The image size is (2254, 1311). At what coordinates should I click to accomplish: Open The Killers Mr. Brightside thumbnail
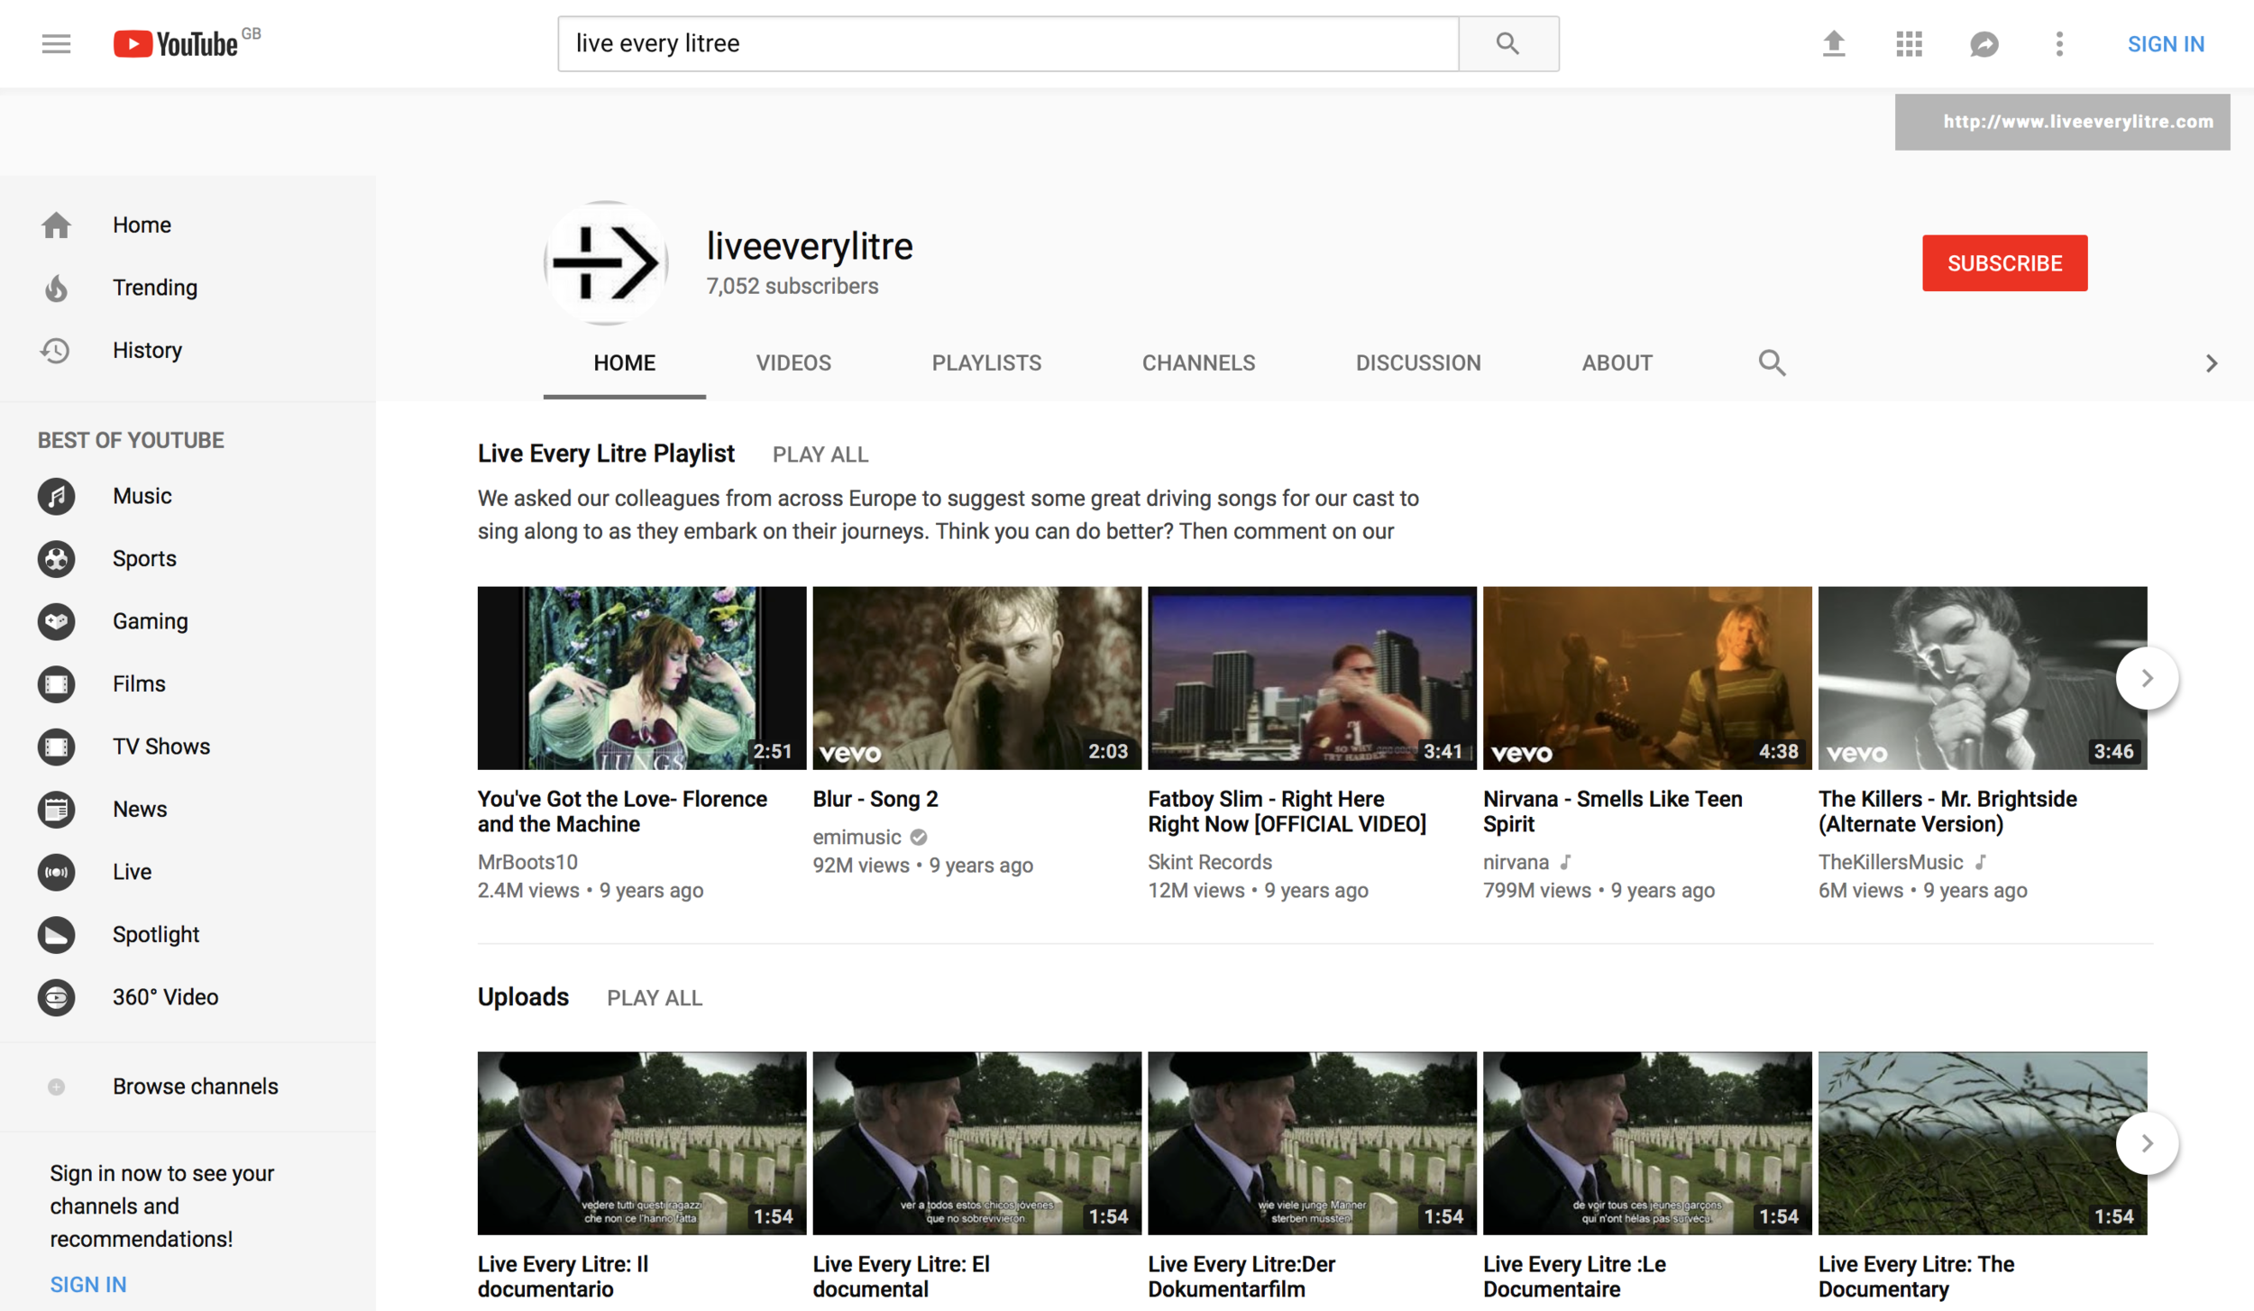pos(1982,678)
